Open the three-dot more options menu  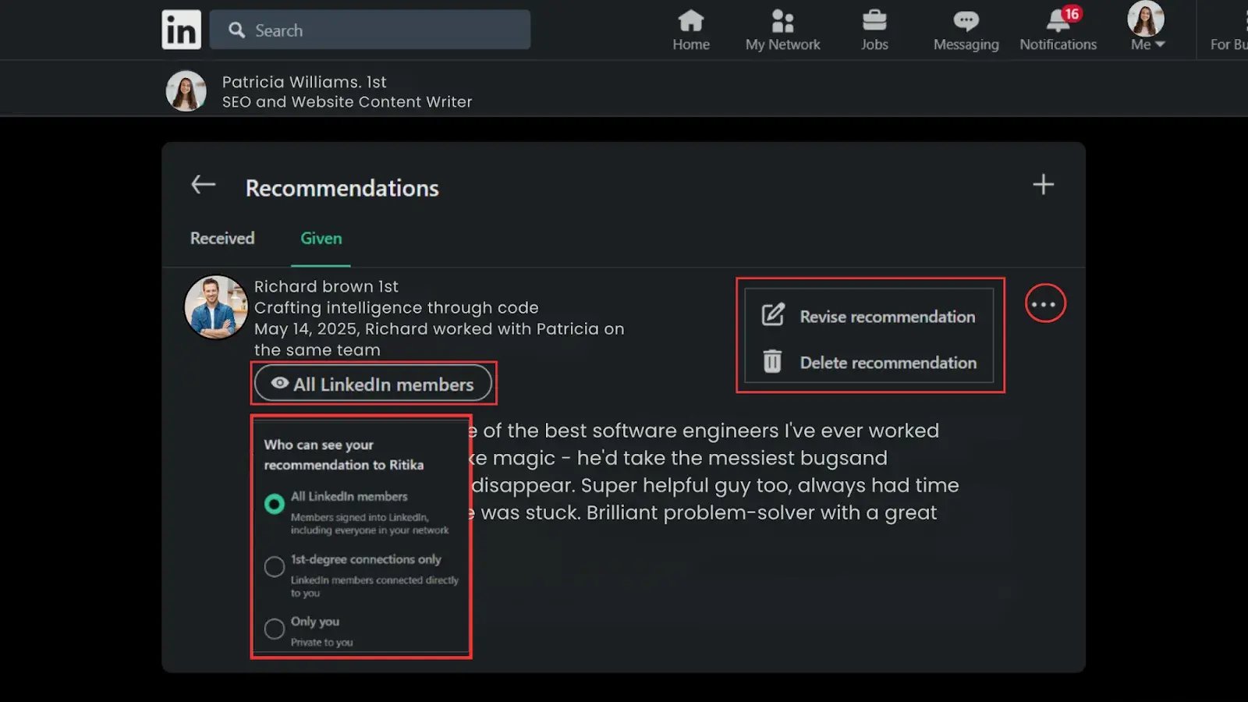coord(1044,304)
